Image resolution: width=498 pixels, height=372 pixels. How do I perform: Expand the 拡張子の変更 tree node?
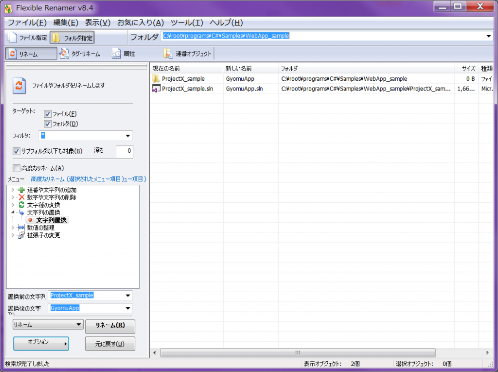(x=13, y=235)
